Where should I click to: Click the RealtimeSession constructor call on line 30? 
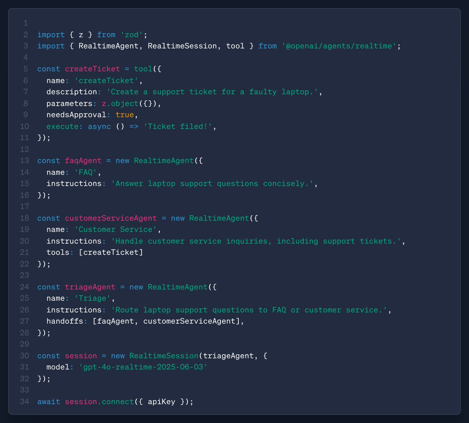(164, 356)
